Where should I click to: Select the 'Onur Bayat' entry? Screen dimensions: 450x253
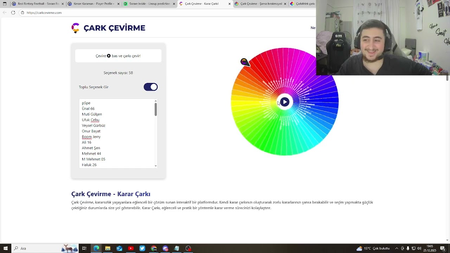[91, 131]
